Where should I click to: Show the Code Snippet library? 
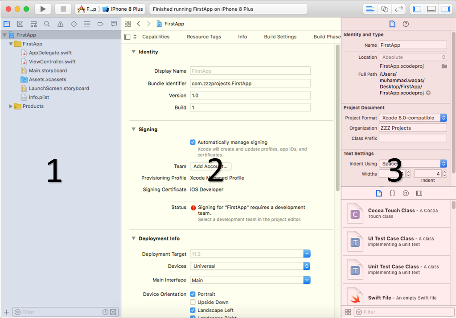392,193
